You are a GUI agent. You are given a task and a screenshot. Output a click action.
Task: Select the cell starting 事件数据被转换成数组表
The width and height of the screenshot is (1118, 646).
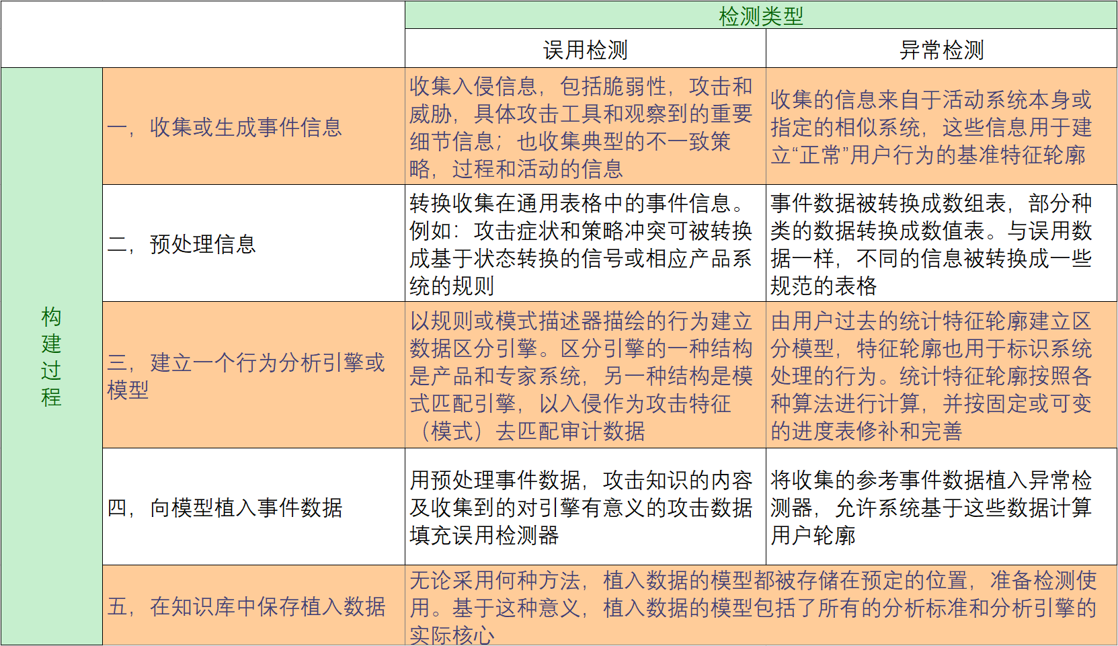[x=941, y=243]
